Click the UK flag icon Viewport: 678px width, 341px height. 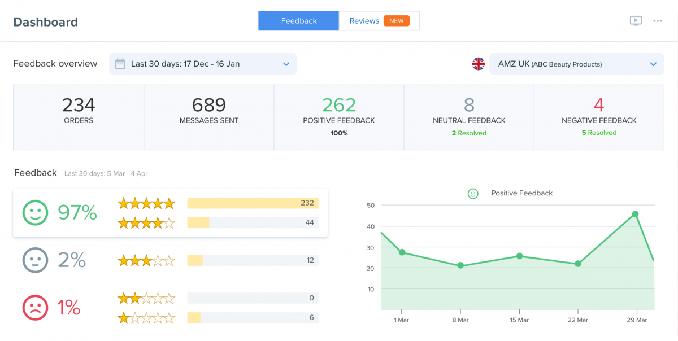click(479, 64)
